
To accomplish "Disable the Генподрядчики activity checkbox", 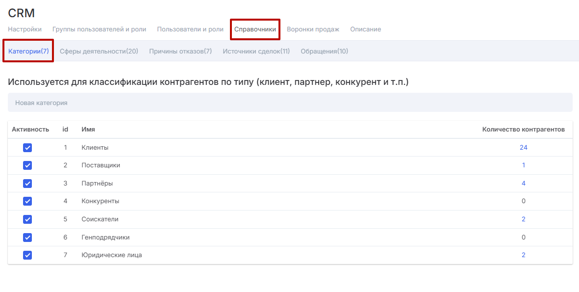I will tap(27, 238).
